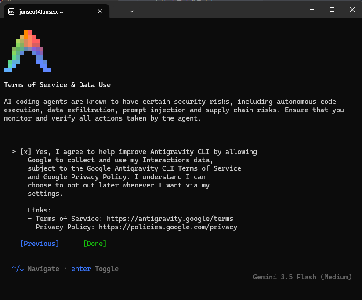
Task: Open a new tab with the plus icon
Action: point(119,11)
